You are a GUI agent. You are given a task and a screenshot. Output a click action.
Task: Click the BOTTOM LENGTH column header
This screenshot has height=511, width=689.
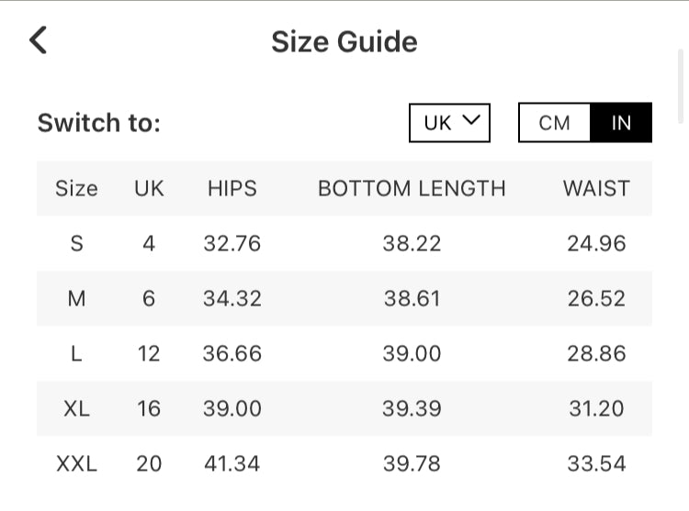pos(412,189)
